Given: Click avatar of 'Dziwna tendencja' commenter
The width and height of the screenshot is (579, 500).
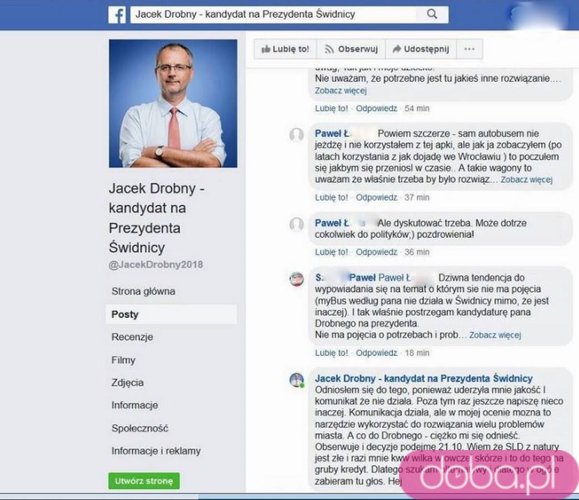Looking at the screenshot, I should point(297,279).
